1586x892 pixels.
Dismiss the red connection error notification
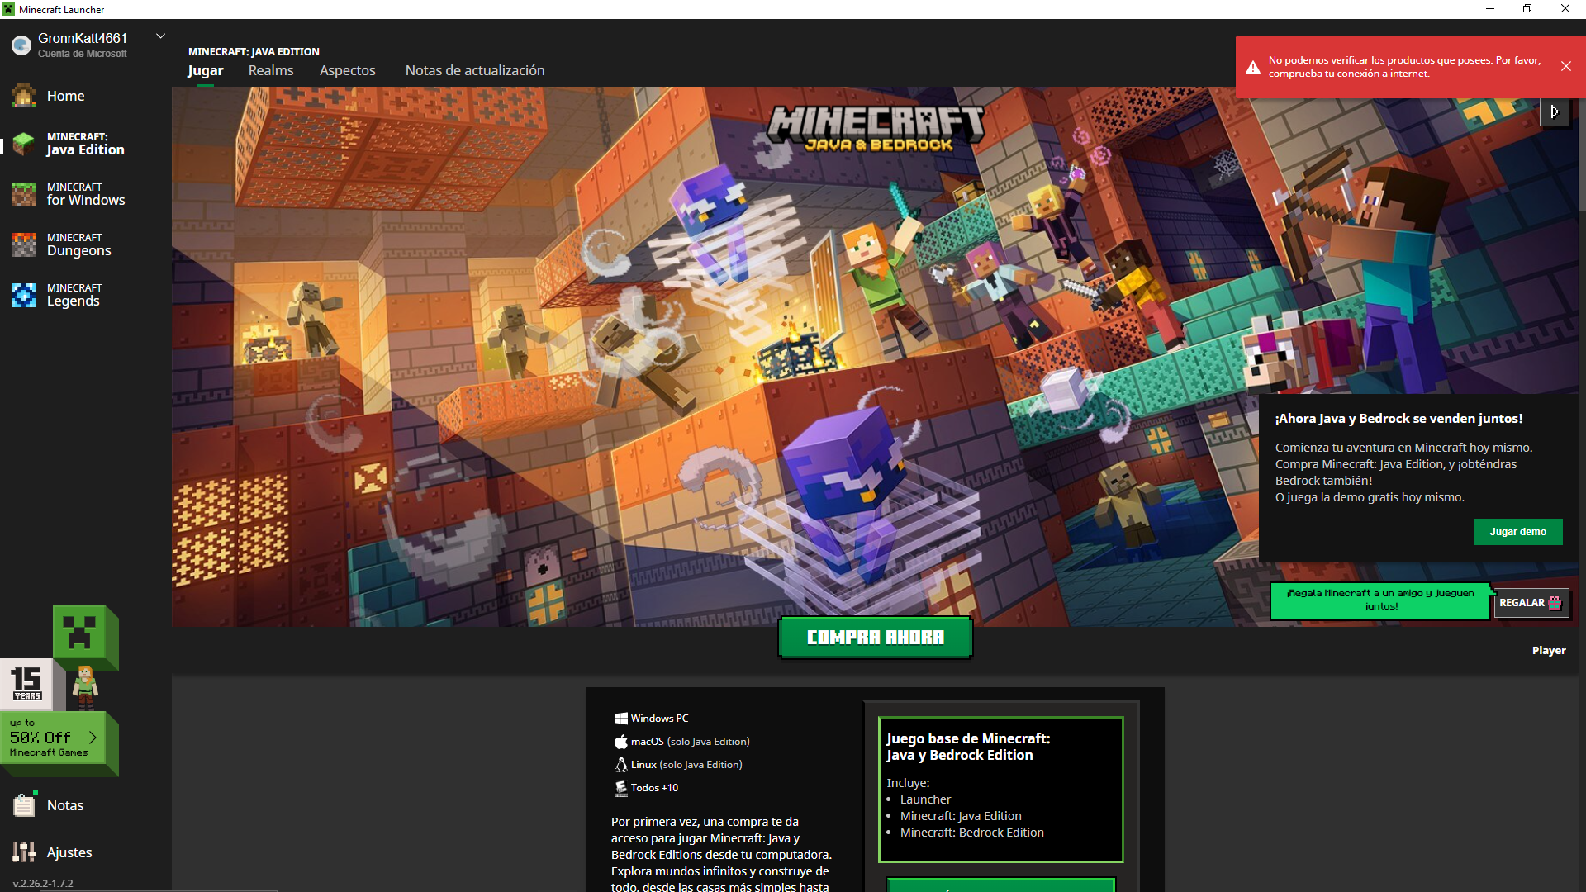(x=1565, y=66)
